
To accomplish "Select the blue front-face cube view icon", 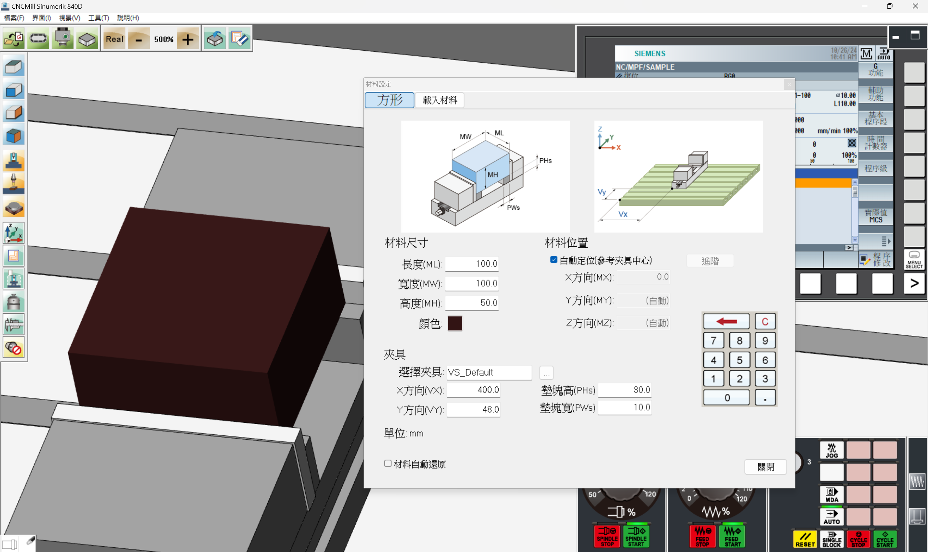I will point(14,89).
